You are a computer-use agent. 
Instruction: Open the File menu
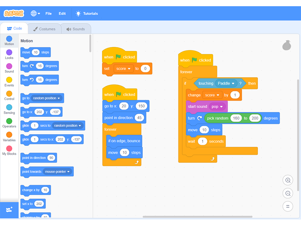(x=49, y=14)
